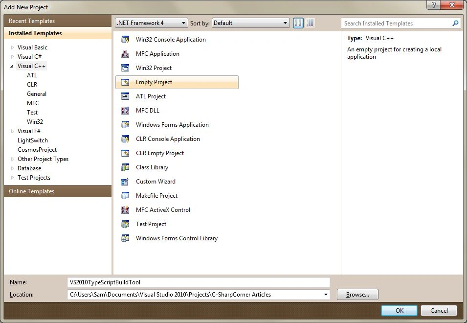The height and width of the screenshot is (323, 467).
Task: Select Test under Visual C++
Action: click(32, 113)
